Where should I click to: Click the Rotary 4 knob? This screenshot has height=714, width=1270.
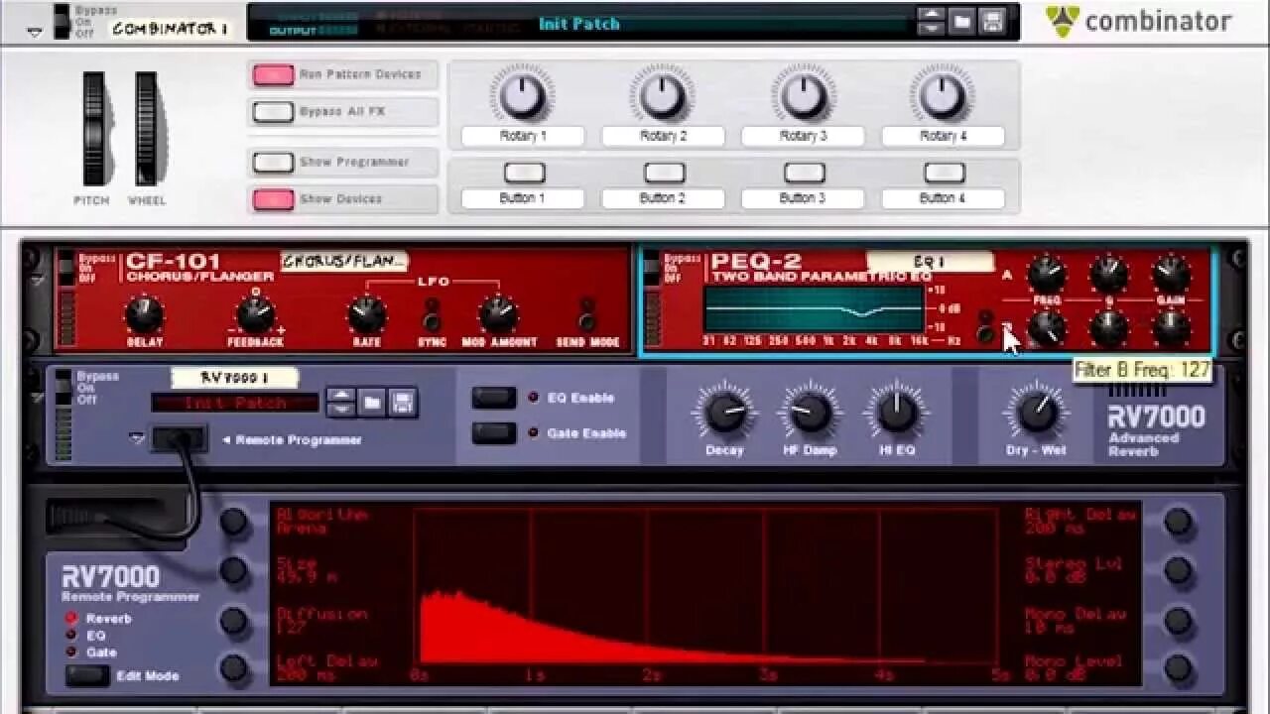(x=943, y=96)
